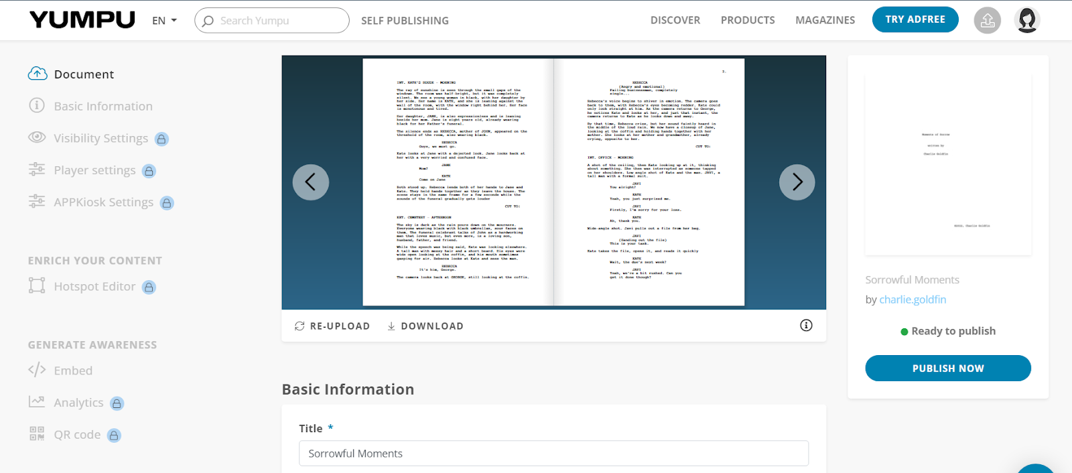Open QR code in sidebar
The height and width of the screenshot is (473, 1072).
78,435
